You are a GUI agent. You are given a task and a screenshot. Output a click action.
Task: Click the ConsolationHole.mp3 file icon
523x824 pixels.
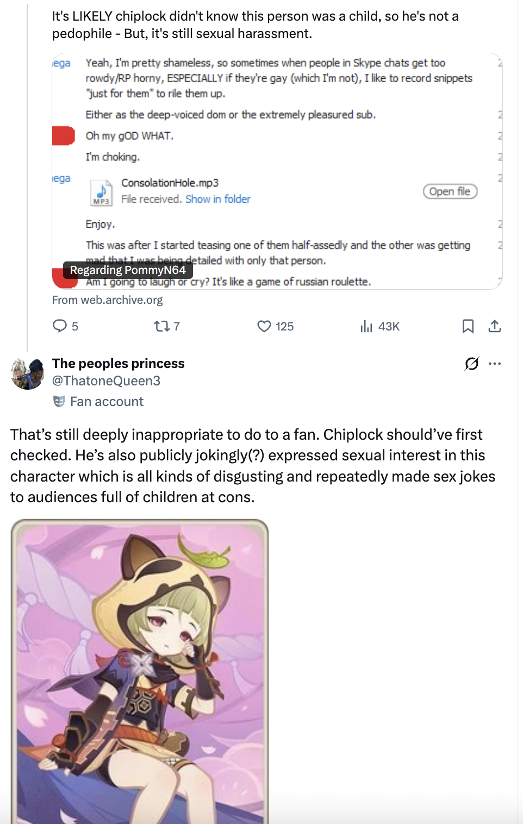(102, 192)
